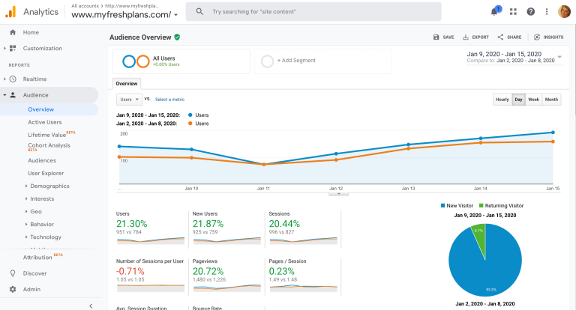Click the search magnifier icon
The height and width of the screenshot is (310, 576).
pyautogui.click(x=199, y=12)
